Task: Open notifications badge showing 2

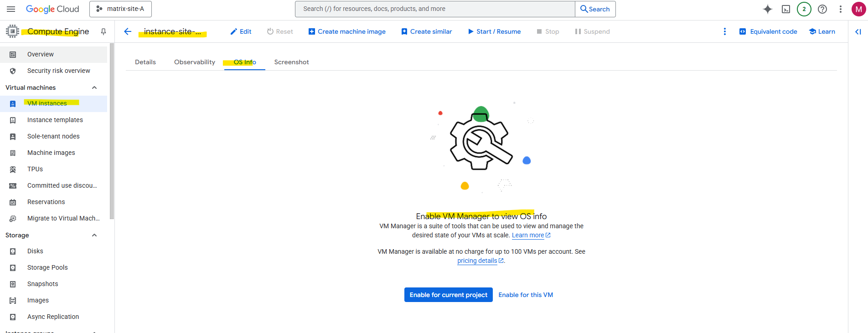Action: tap(804, 9)
